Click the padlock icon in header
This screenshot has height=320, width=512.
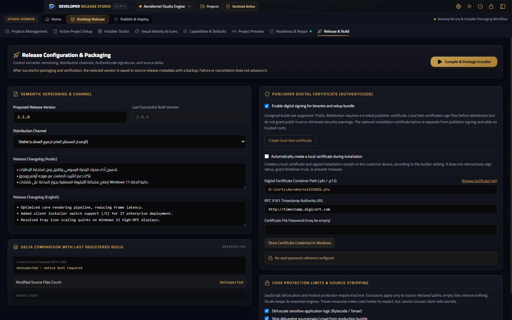click(x=491, y=6)
